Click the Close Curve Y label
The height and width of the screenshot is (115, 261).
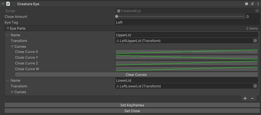[27, 57]
